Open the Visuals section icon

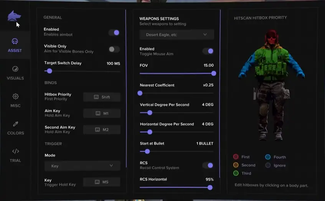(15, 69)
